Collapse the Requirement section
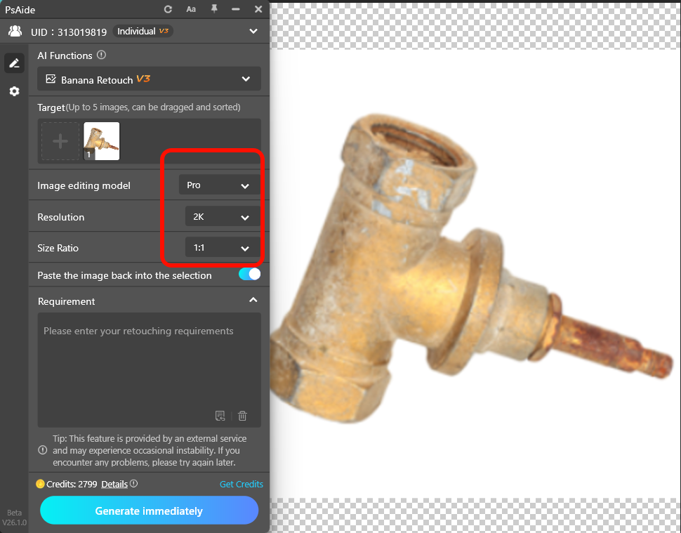This screenshot has height=533, width=681. tap(253, 298)
